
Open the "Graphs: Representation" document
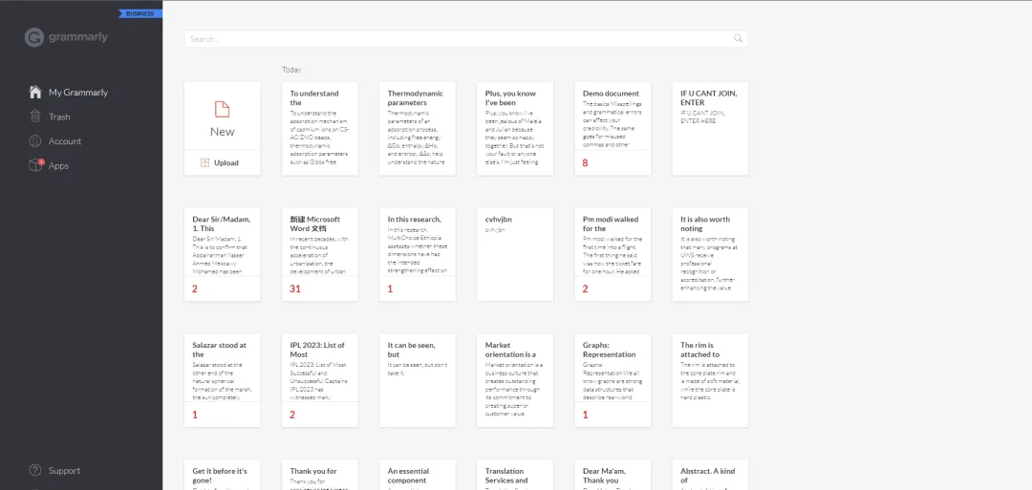click(613, 380)
